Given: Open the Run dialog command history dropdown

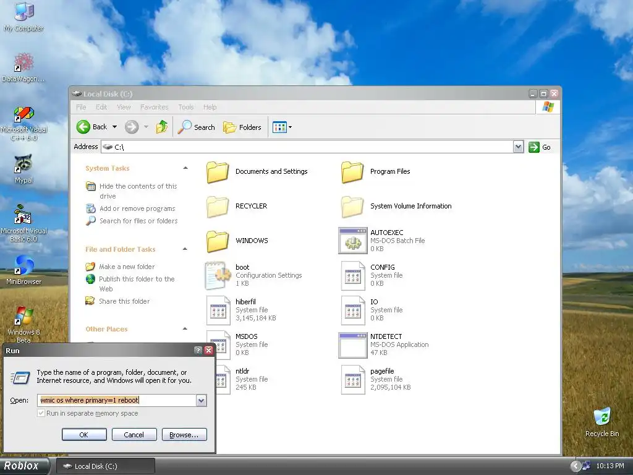Looking at the screenshot, I should [x=201, y=400].
